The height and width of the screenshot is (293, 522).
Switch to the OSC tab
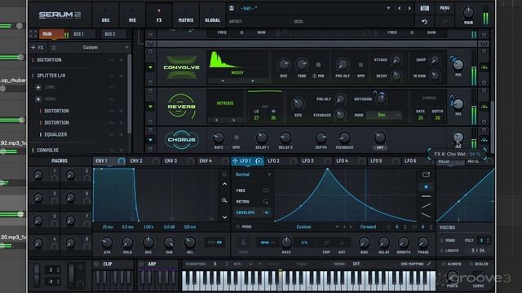(x=105, y=15)
